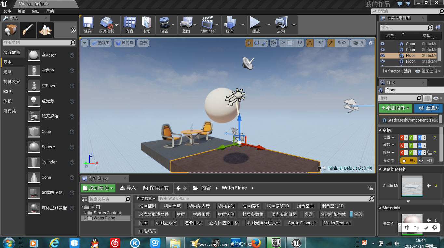
Task: Toggle visibility of unselected Floor actor
Action: coord(383,61)
